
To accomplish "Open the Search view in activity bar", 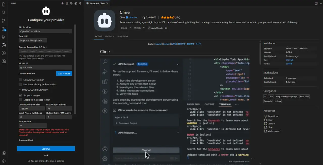I will point(4,12).
